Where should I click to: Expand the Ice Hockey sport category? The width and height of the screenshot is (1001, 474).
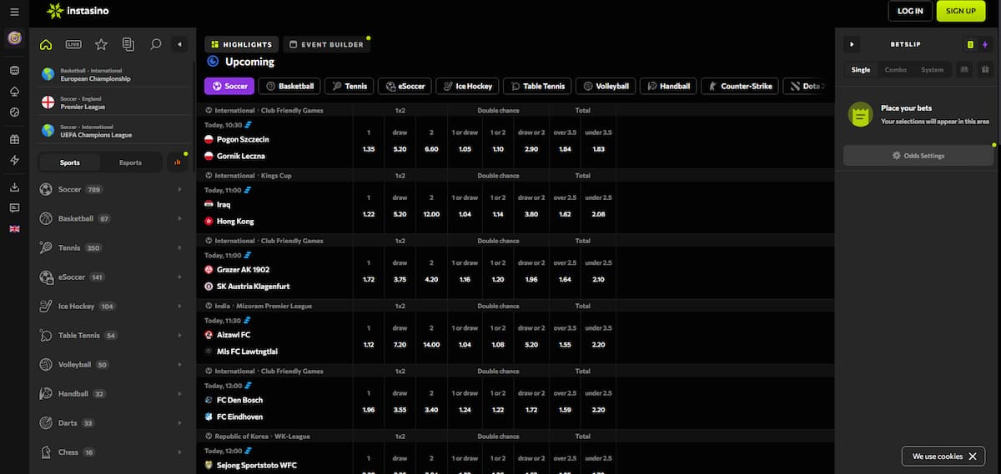(111, 307)
